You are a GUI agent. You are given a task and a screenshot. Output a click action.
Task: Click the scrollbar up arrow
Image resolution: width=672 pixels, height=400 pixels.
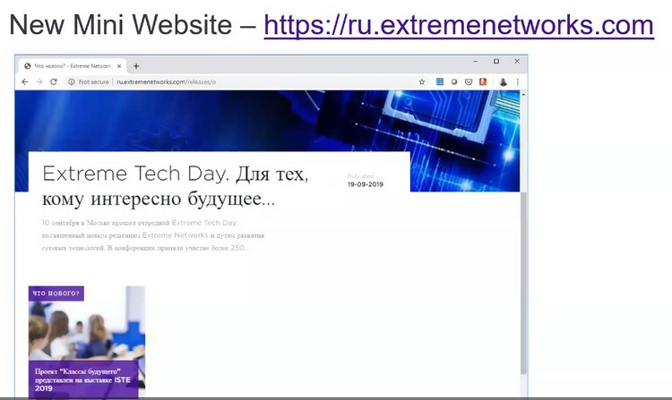[523, 94]
